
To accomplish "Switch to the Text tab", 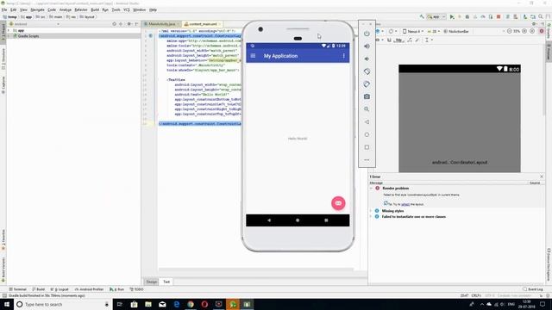I will point(166,282).
